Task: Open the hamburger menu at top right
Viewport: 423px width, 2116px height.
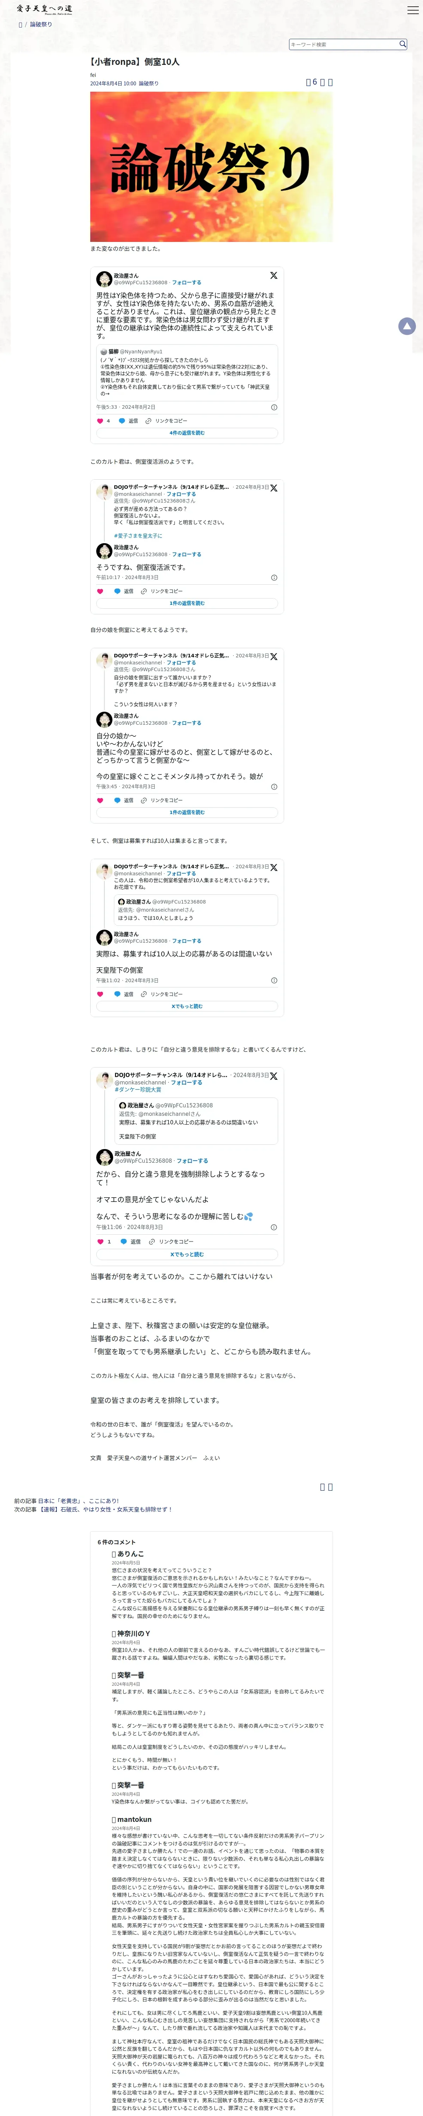Action: point(412,10)
